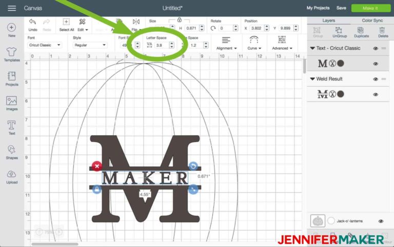Hide the Text - Cricut Classic layer group

(x=376, y=49)
